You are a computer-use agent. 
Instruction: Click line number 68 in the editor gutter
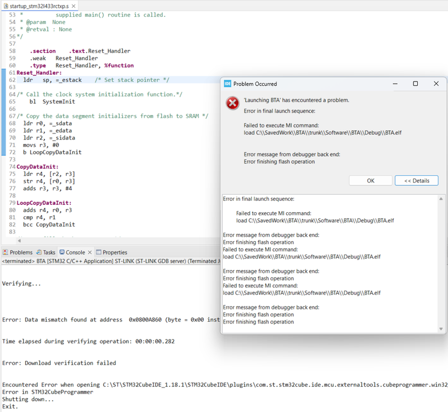point(12,123)
